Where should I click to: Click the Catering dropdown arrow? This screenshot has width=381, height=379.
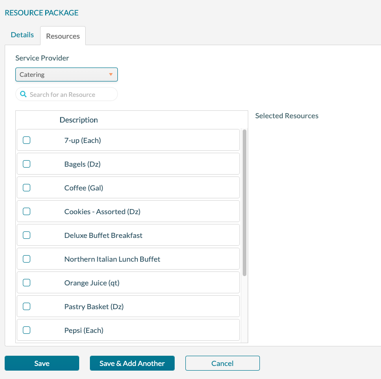click(x=111, y=74)
